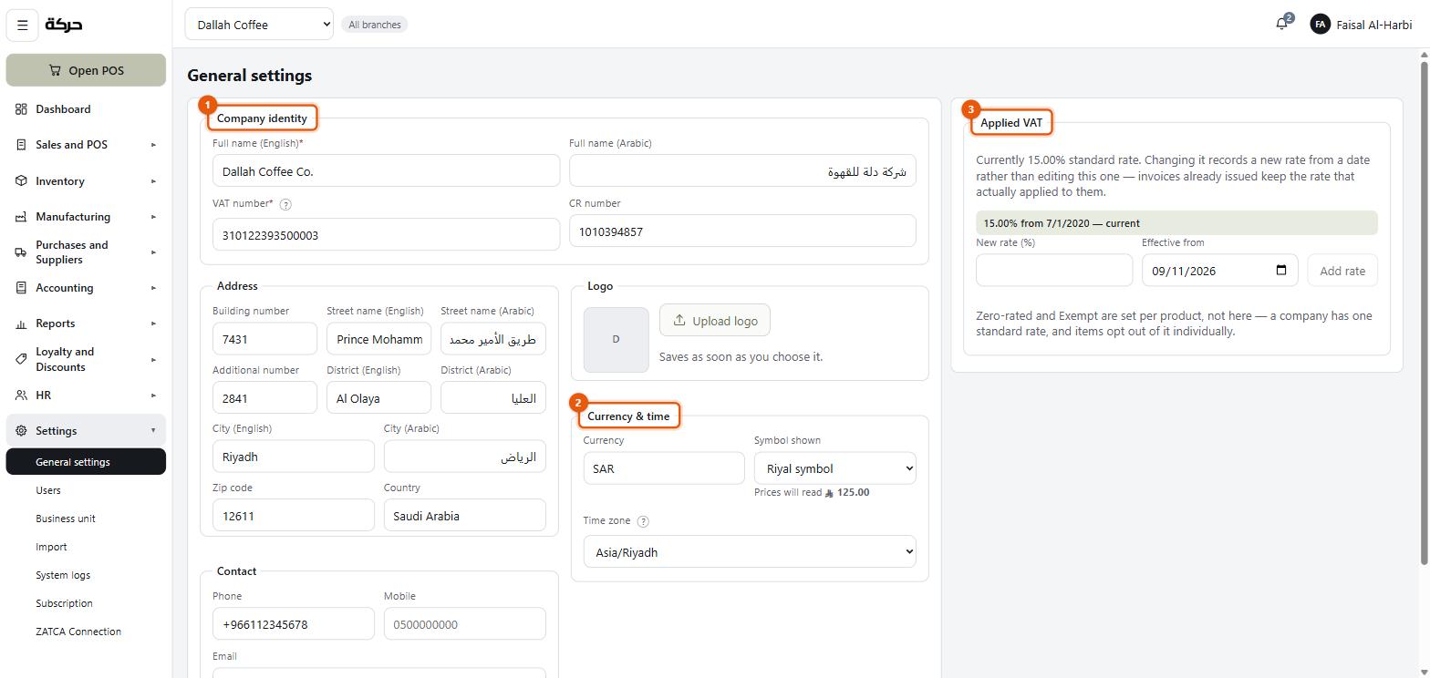Open the notifications bell icon
Image resolution: width=1430 pixels, height=678 pixels.
1281,24
